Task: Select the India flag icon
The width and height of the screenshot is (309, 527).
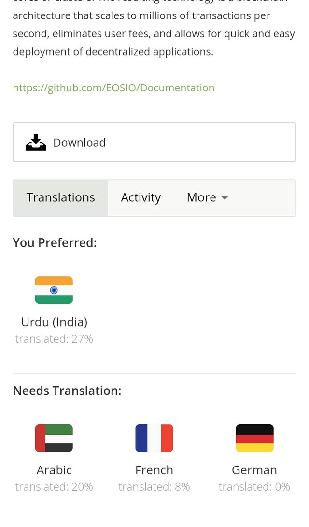Action: 54,290
